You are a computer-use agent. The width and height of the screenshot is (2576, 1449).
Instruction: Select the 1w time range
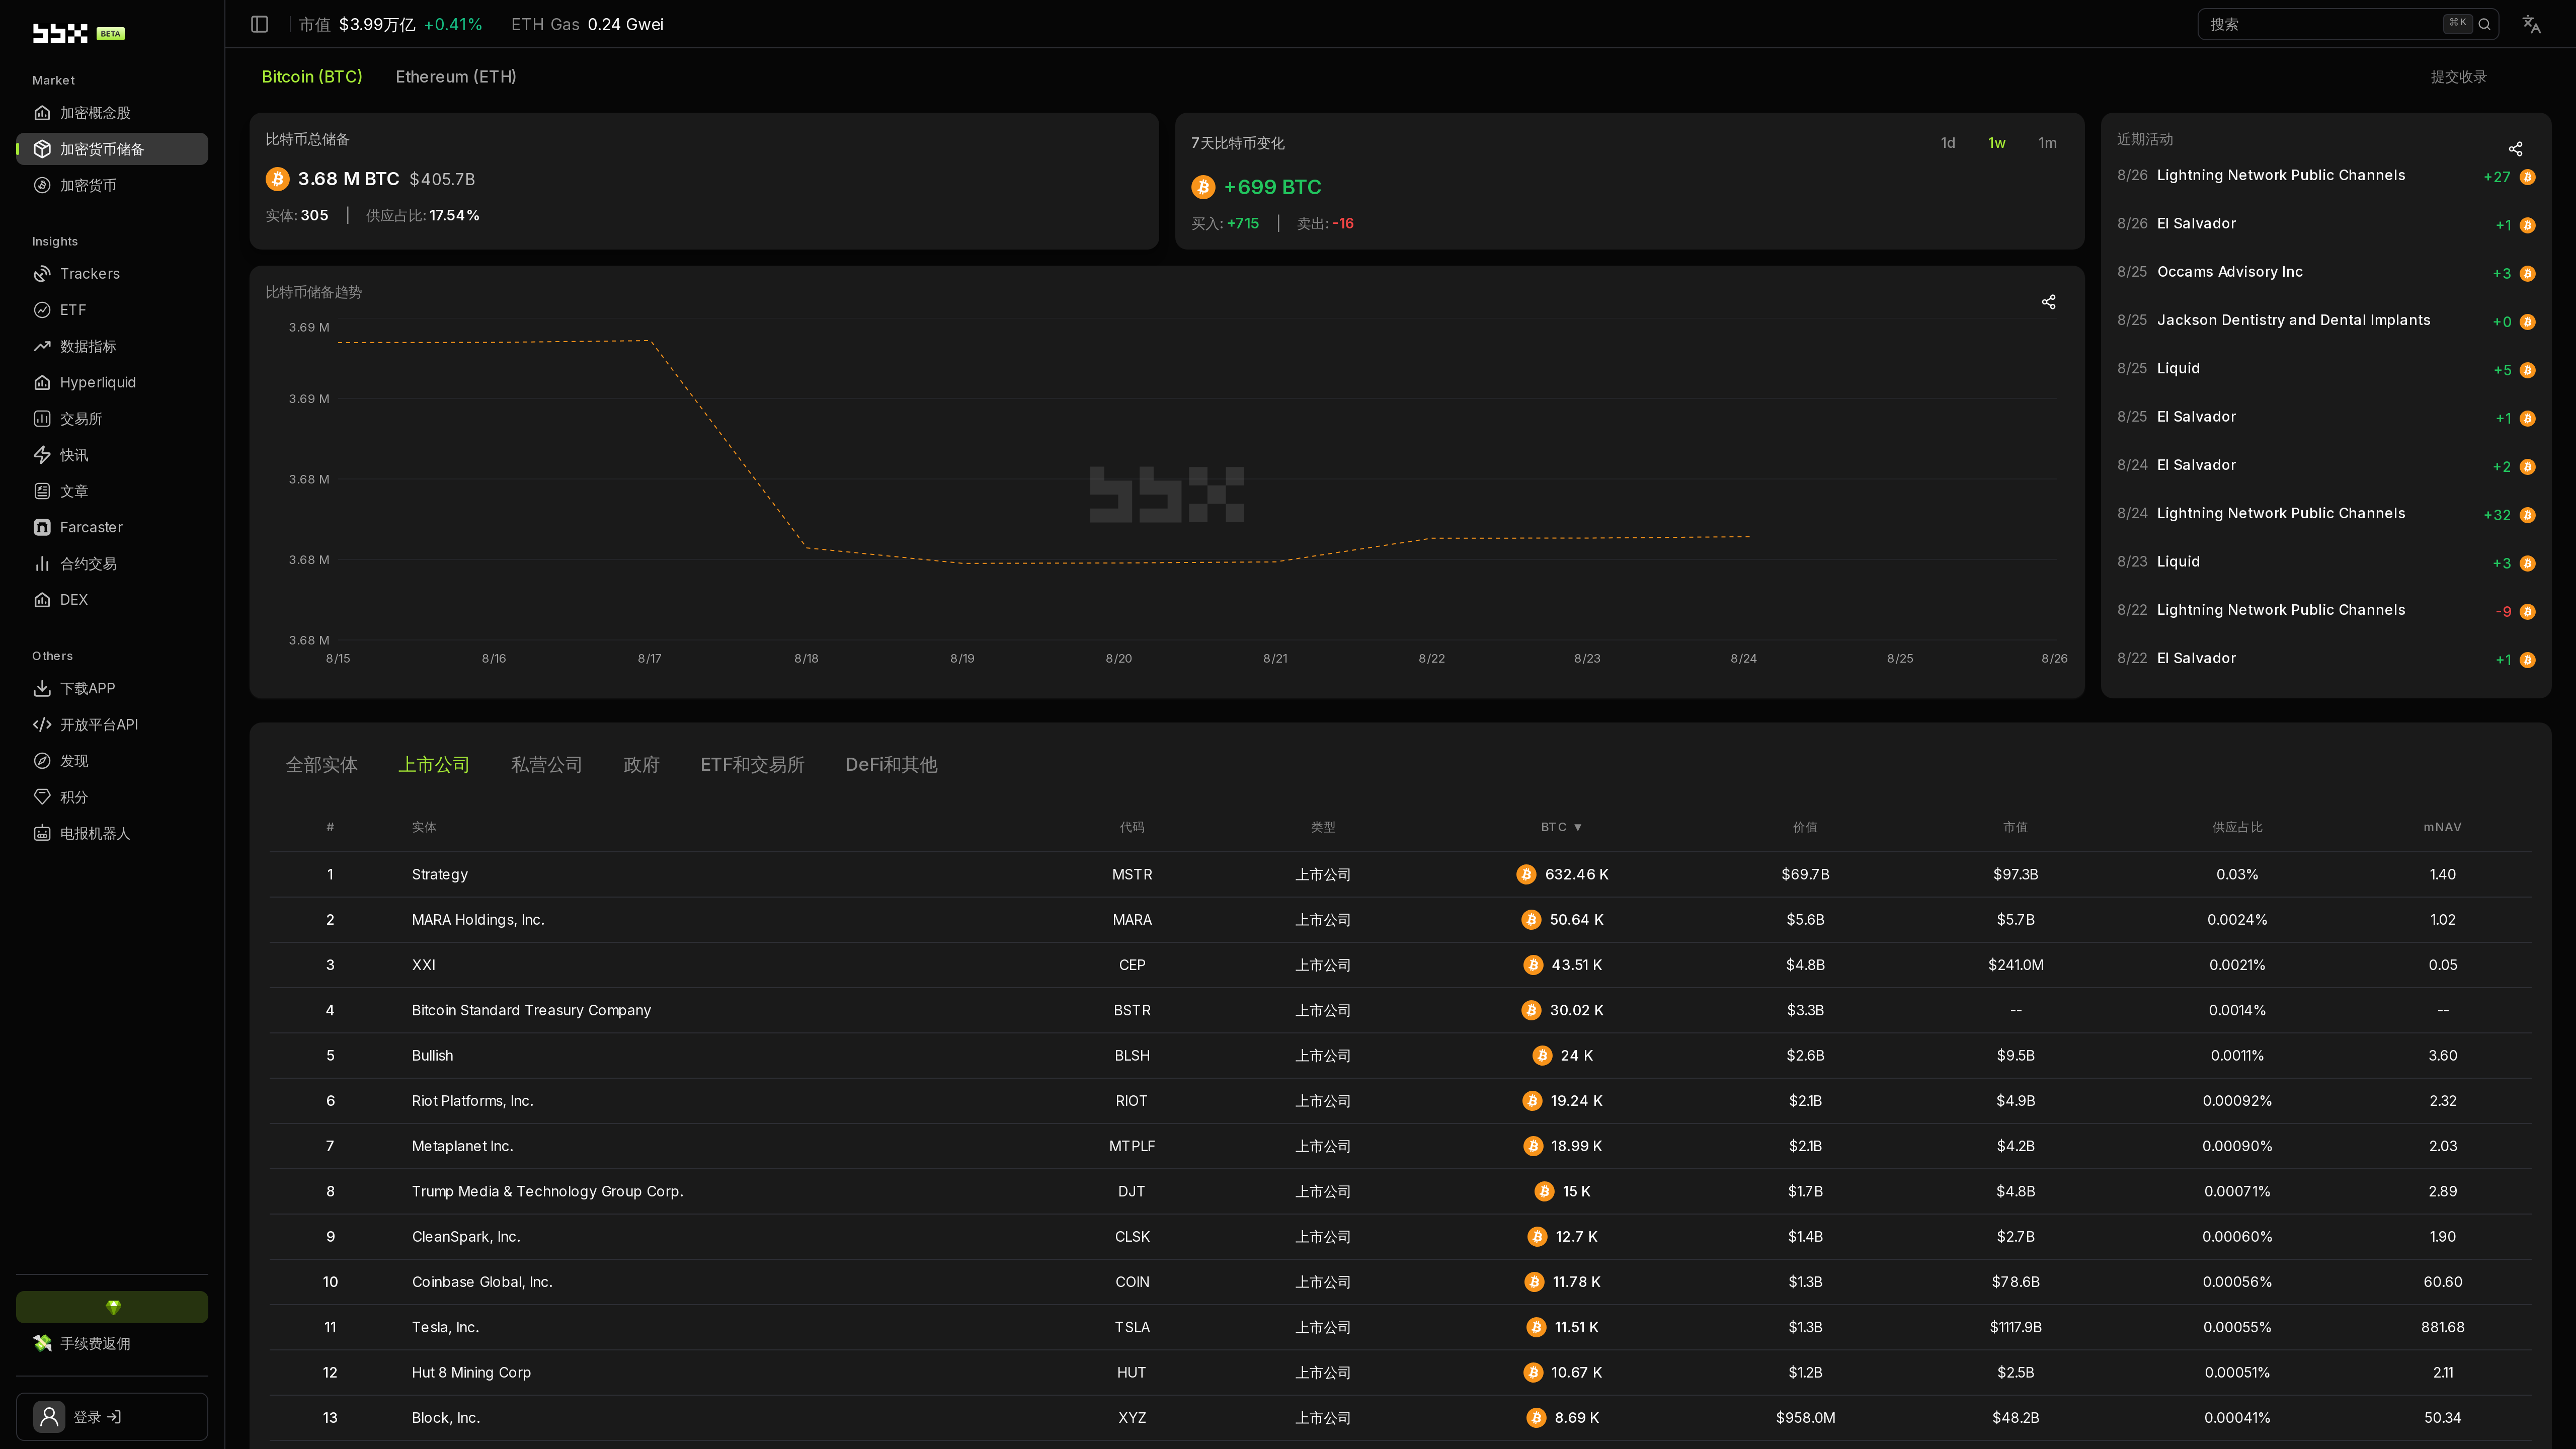click(x=1997, y=143)
